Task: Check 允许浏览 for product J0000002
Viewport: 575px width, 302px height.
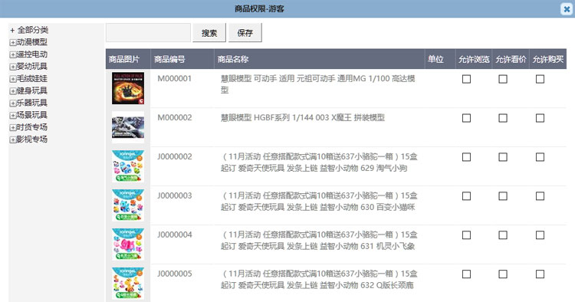Action: pos(466,157)
